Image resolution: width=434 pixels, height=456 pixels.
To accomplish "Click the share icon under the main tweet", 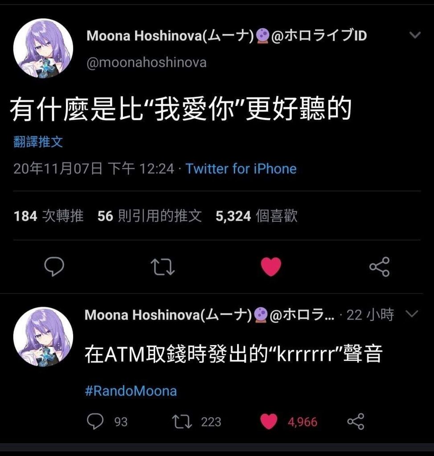I will [380, 267].
